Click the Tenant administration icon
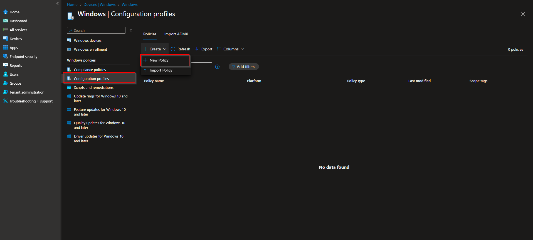This screenshot has width=533, height=240. (x=5, y=92)
